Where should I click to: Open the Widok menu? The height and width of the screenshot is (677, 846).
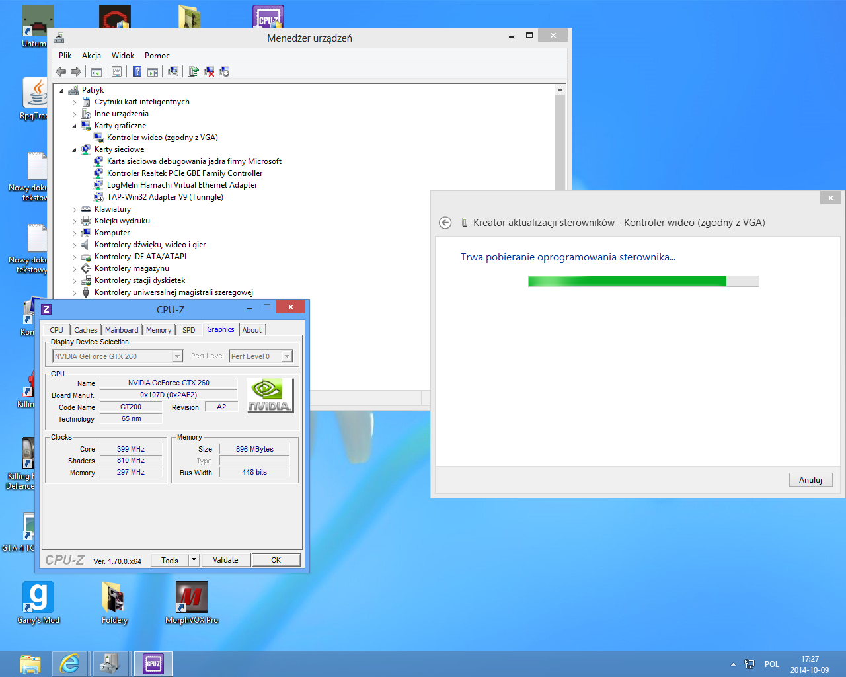coord(123,56)
